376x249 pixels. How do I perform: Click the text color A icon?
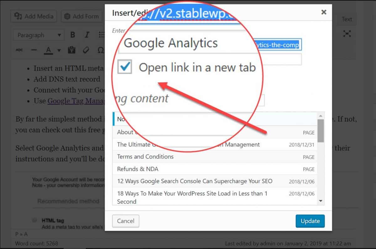[48, 50]
